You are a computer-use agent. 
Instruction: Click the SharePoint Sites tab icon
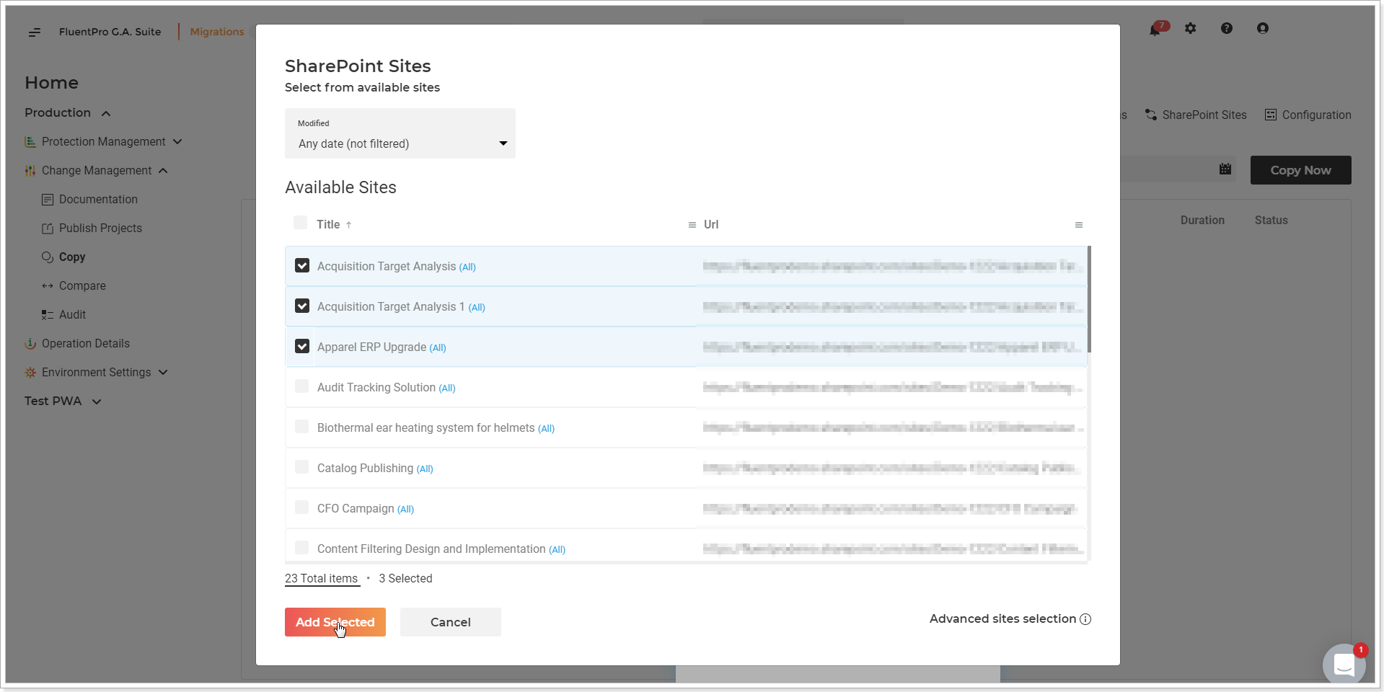click(1151, 115)
